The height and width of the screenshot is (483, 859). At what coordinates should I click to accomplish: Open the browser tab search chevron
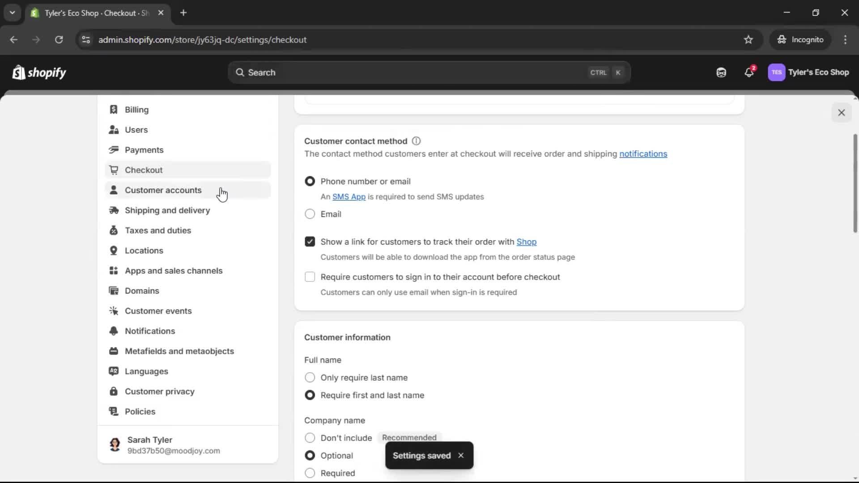click(12, 13)
